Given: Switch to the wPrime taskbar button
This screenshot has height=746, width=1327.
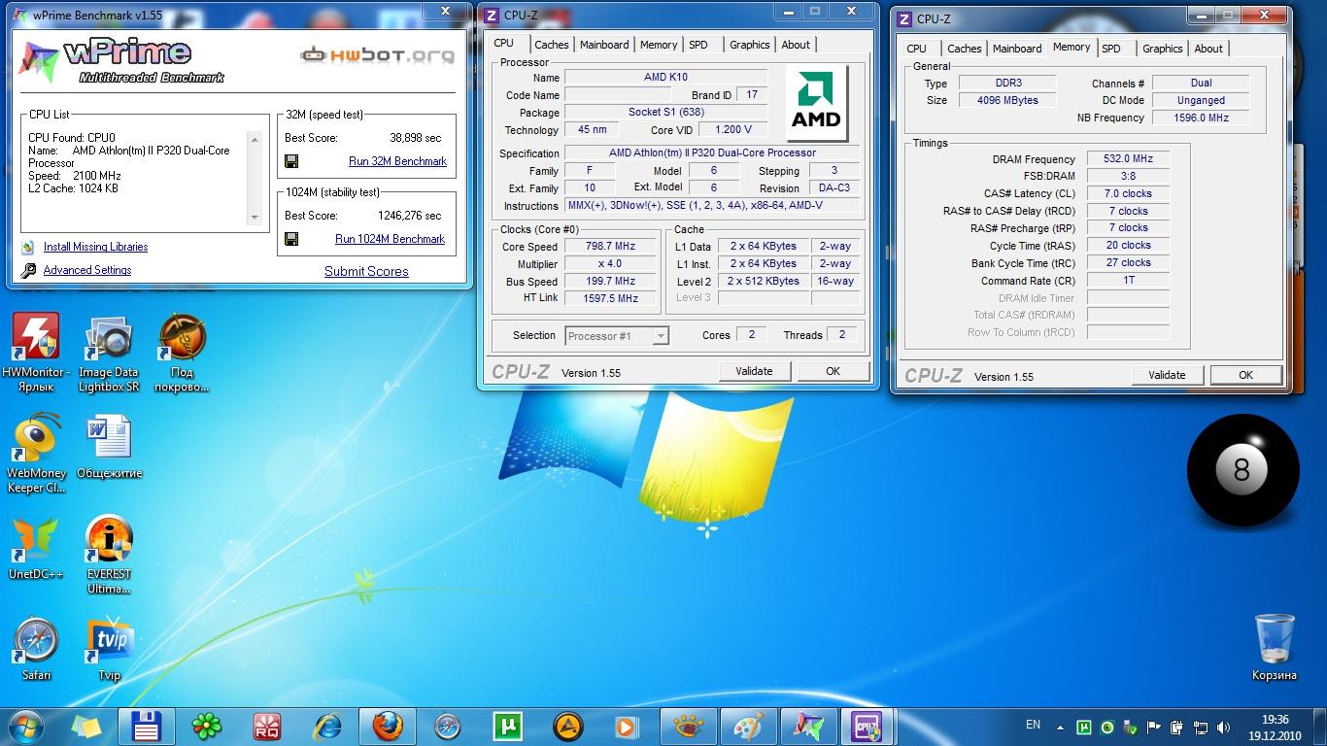Looking at the screenshot, I should point(806,726).
